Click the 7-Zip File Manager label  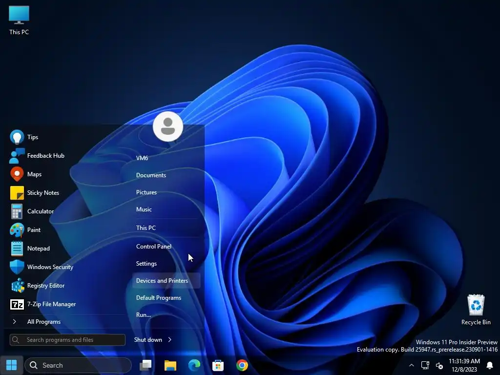51,304
